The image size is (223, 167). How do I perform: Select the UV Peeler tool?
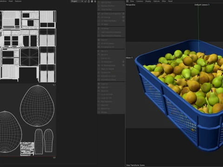pos(111,28)
